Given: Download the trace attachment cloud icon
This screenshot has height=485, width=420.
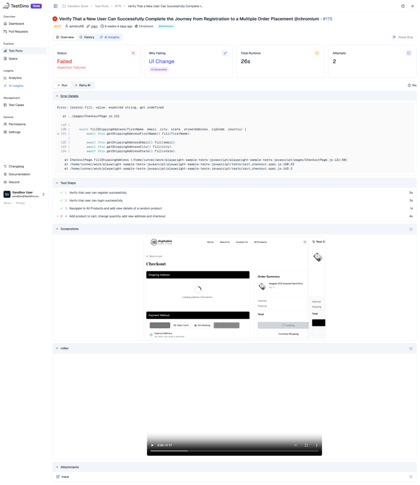Looking at the screenshot, I should 411,476.
